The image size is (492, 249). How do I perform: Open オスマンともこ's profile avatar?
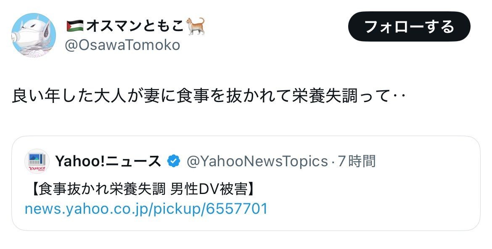coord(33,35)
